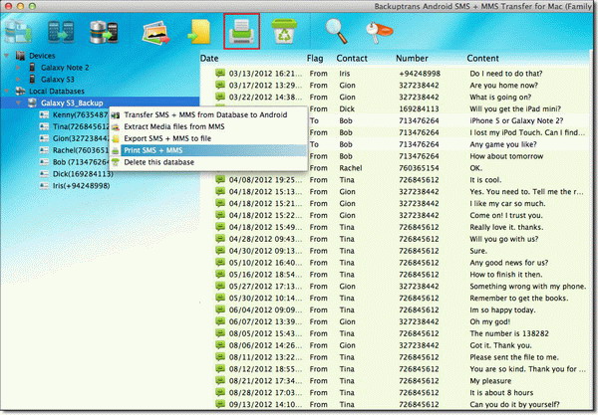
Task: Click the extract media pictures toolbar icon
Action: click(155, 34)
